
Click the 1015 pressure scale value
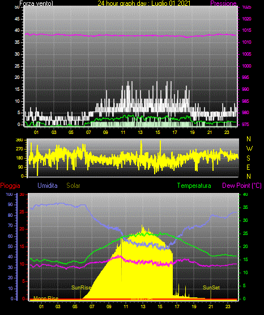(x=246, y=30)
